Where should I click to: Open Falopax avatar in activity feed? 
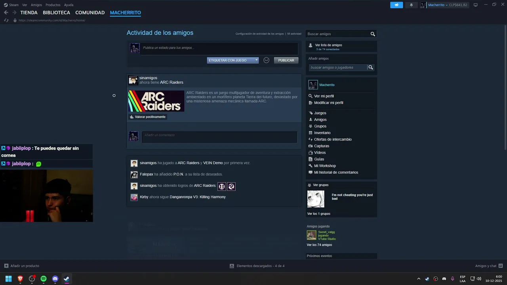134,175
